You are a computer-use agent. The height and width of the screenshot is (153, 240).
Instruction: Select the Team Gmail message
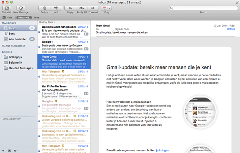(64, 61)
